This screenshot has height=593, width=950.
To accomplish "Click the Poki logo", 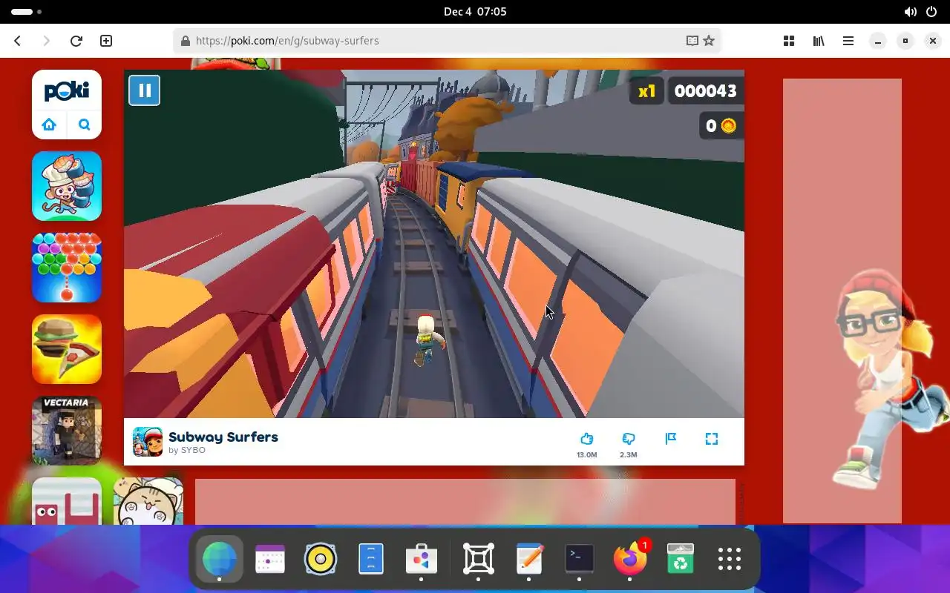I will [x=67, y=91].
